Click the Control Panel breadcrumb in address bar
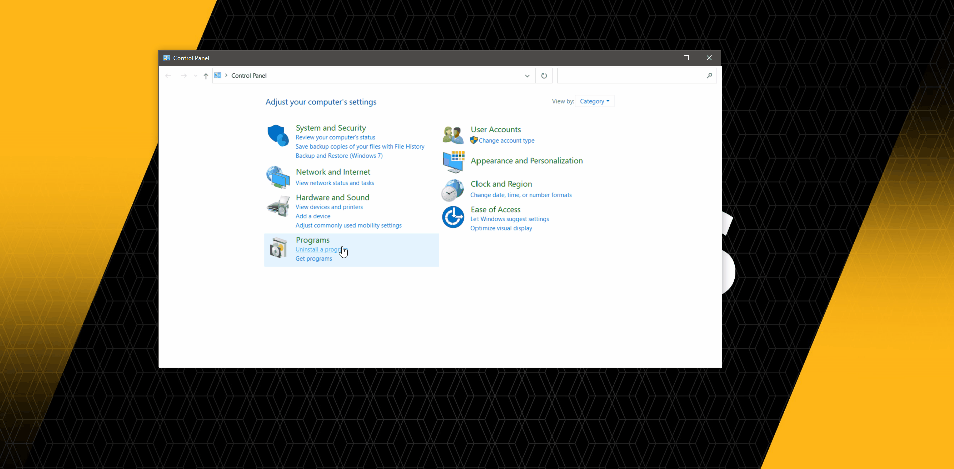This screenshot has height=469, width=954. (249, 76)
